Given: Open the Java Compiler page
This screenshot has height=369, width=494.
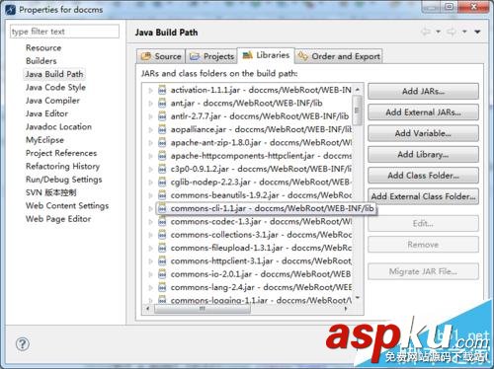Looking at the screenshot, I should (x=52, y=101).
